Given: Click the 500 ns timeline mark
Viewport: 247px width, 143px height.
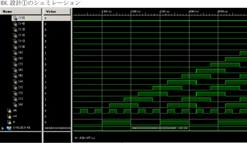Looking at the screenshot, I should click(223, 11).
